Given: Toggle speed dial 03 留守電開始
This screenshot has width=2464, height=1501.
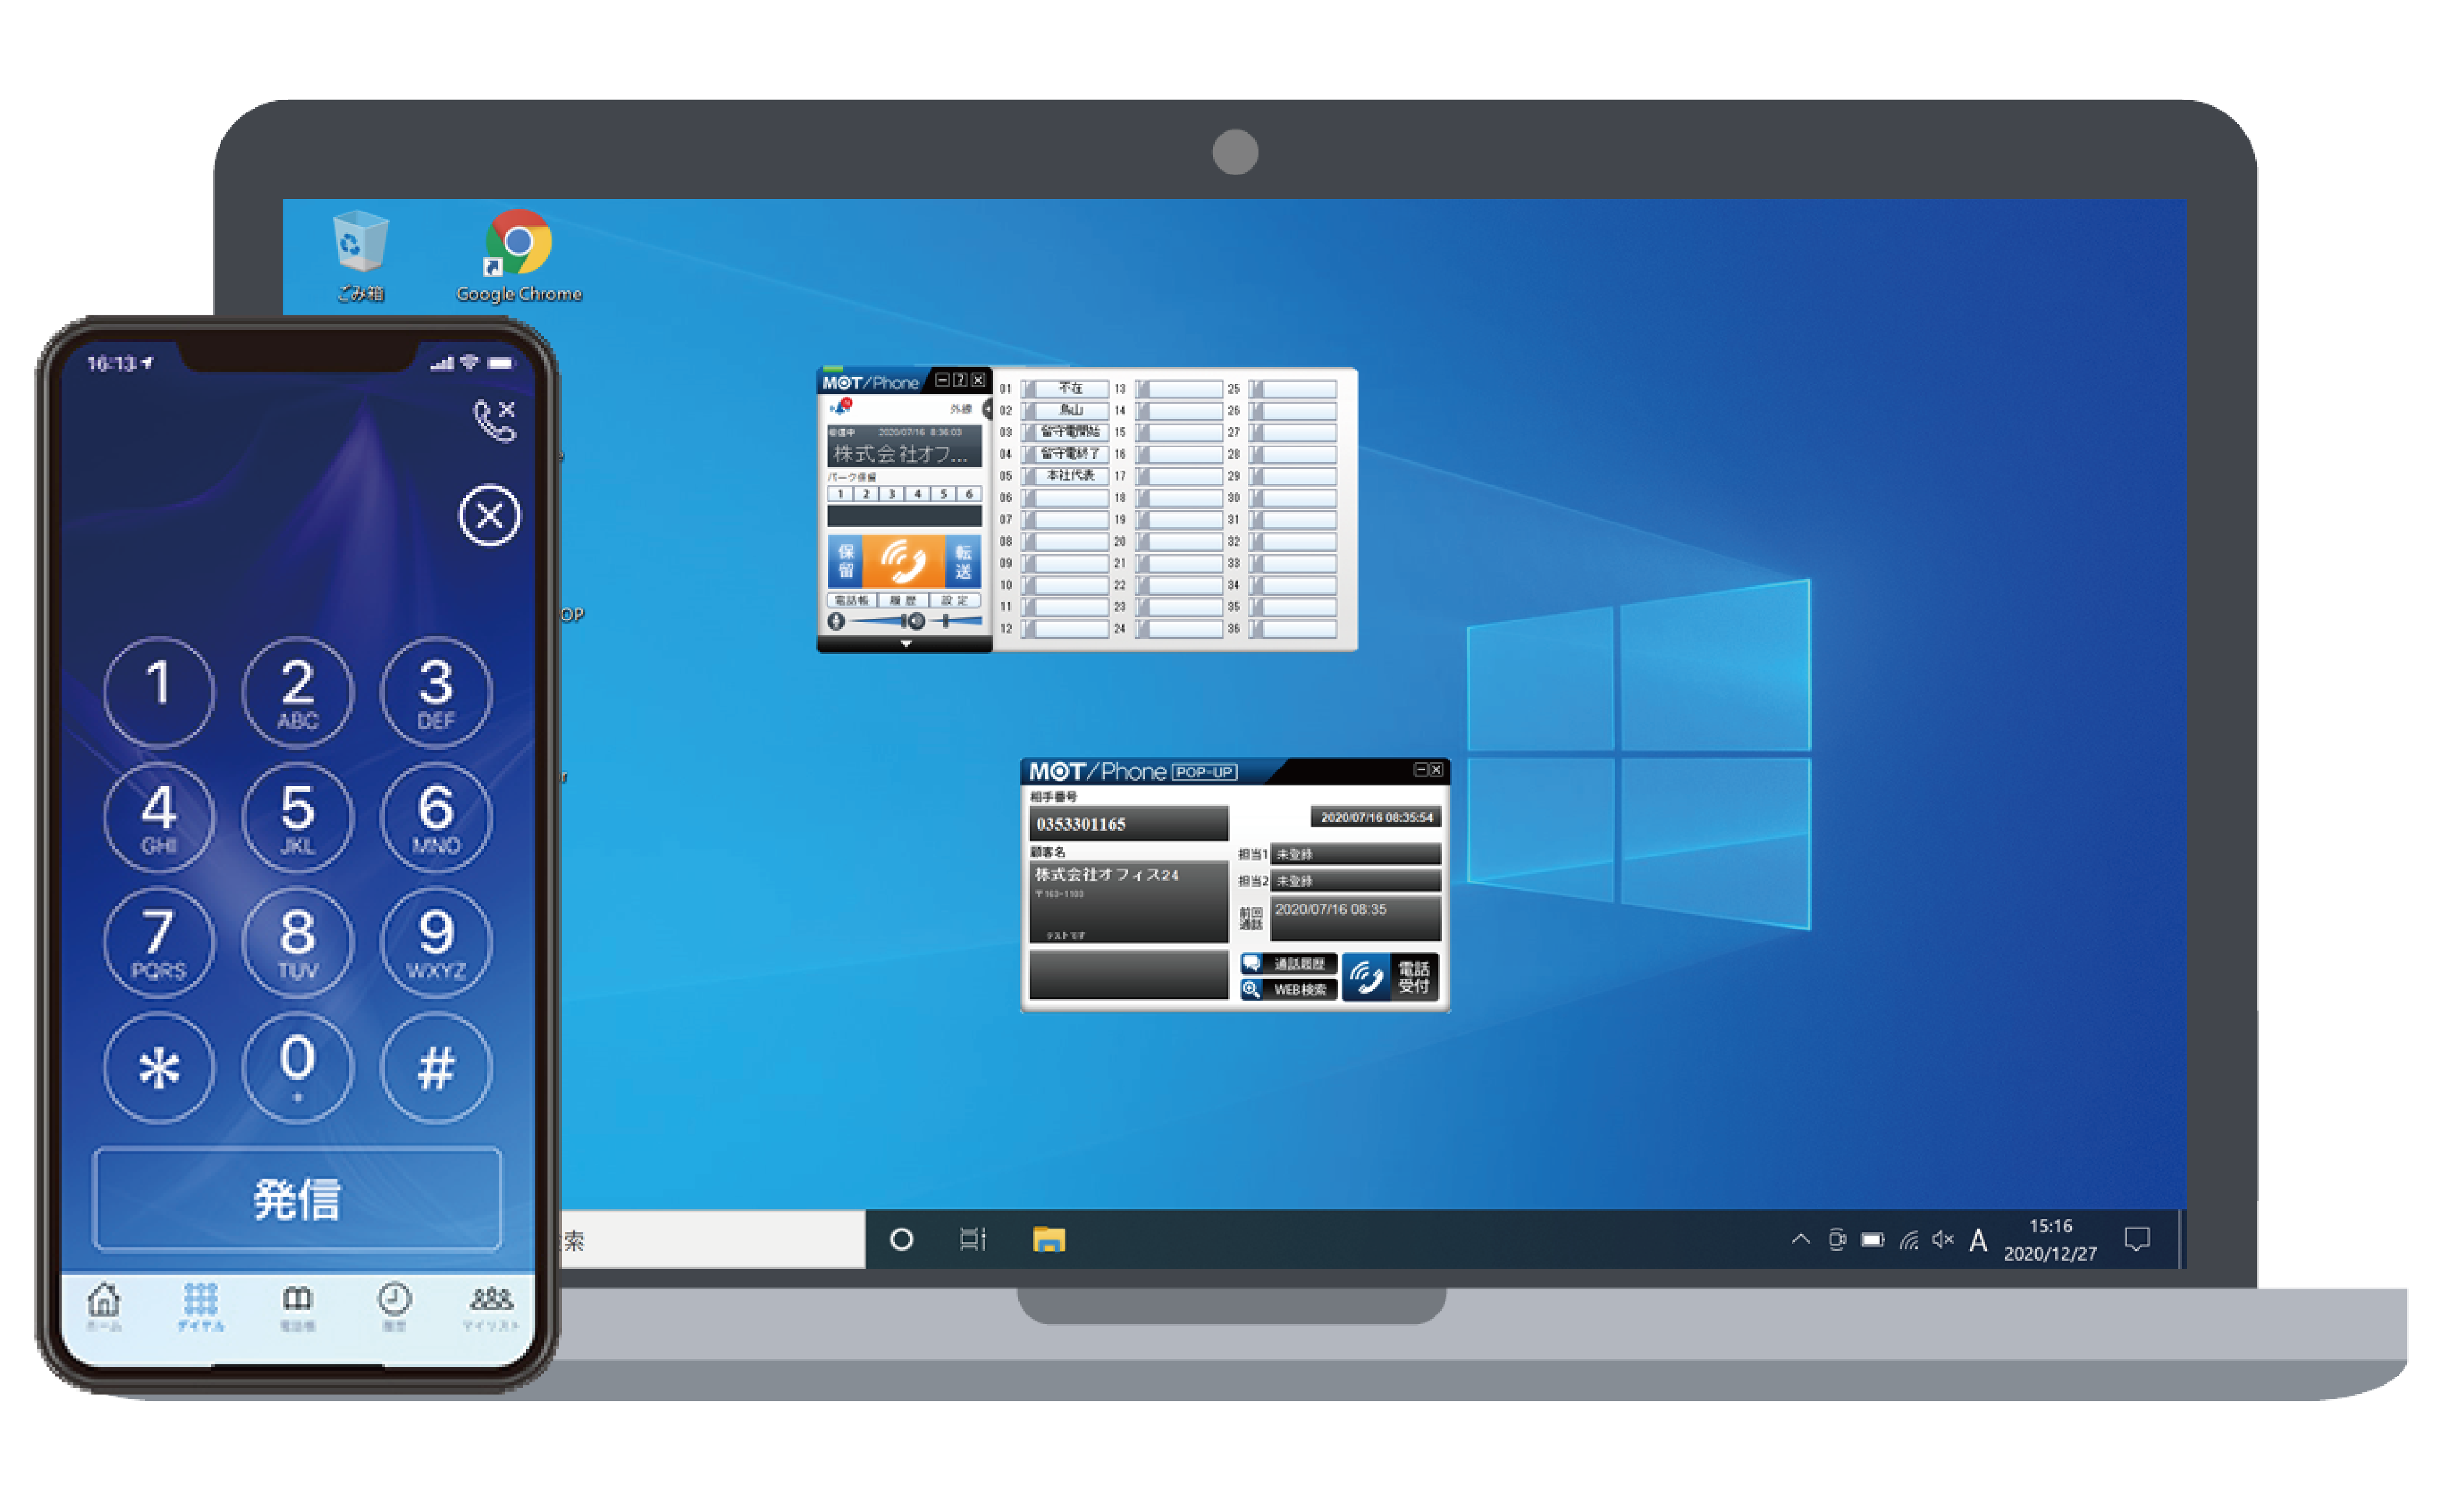Looking at the screenshot, I should point(1068,432).
